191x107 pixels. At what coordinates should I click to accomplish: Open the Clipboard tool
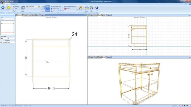9,8
